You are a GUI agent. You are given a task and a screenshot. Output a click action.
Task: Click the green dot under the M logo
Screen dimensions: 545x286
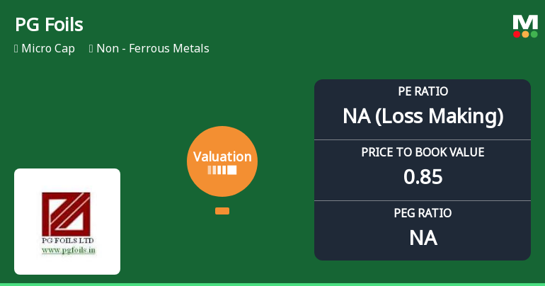coord(534,34)
